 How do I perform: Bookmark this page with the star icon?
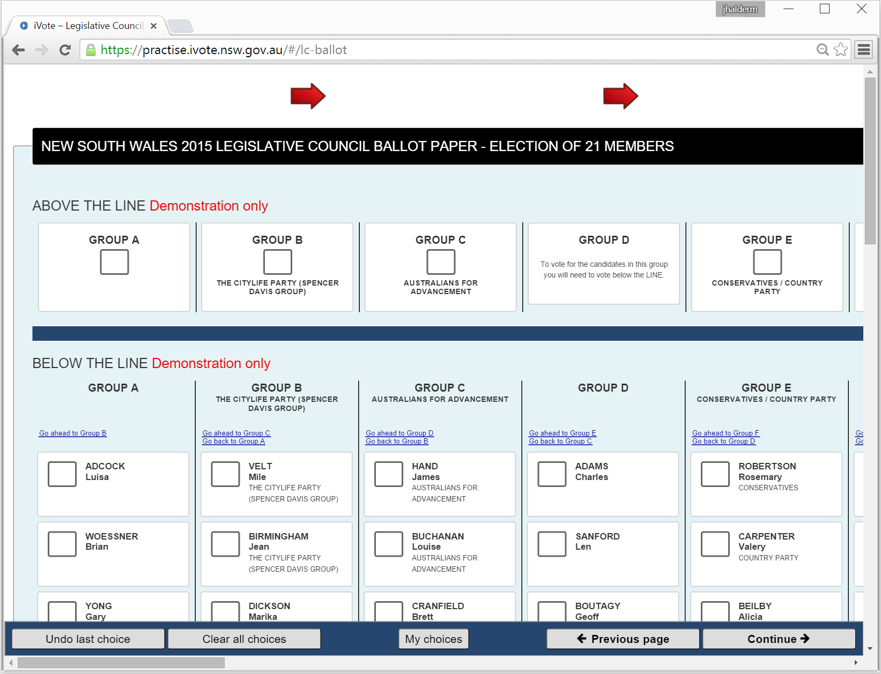[x=841, y=50]
